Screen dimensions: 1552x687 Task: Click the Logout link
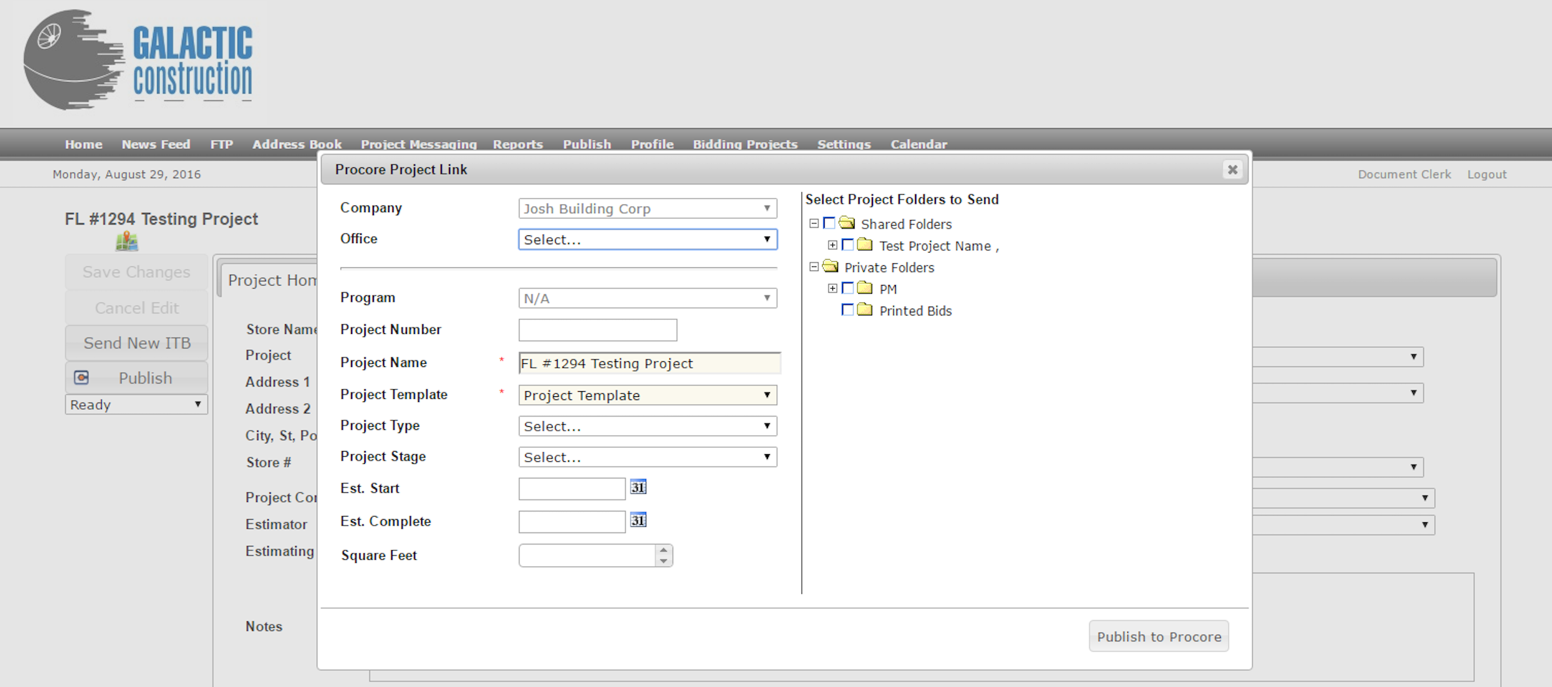pos(1487,174)
